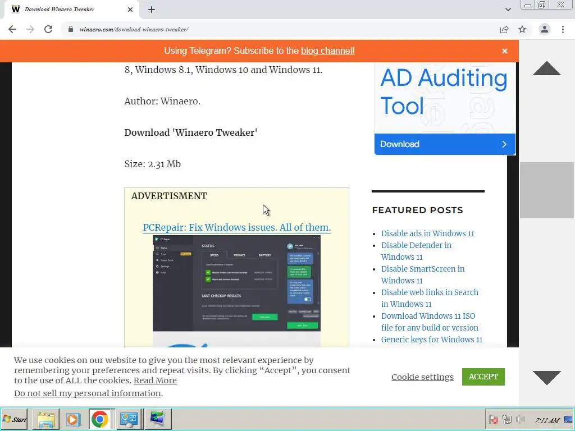Open the blog channel link

click(x=328, y=51)
